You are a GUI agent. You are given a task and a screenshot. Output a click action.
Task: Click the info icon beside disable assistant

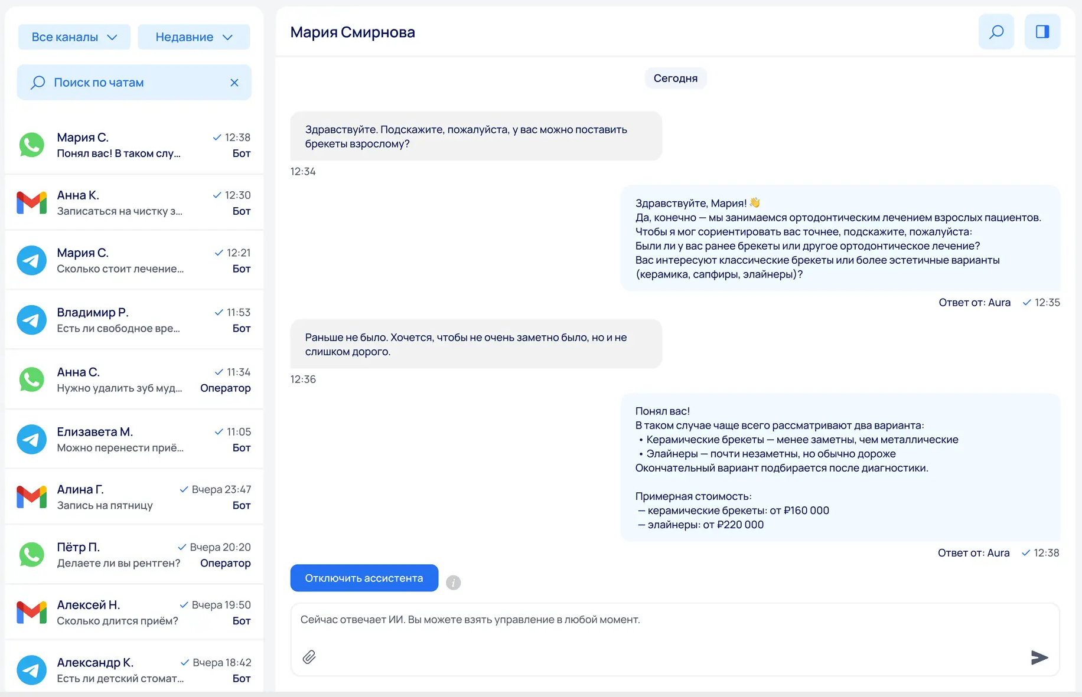[453, 583]
